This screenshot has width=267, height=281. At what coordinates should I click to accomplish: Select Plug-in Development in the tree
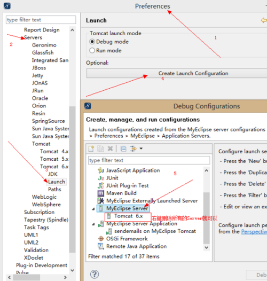42,266
